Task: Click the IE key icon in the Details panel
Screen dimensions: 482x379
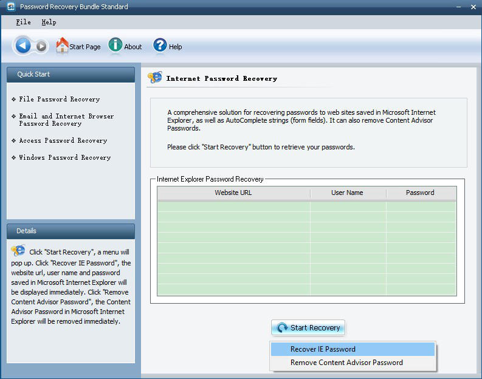Action: coord(18,250)
